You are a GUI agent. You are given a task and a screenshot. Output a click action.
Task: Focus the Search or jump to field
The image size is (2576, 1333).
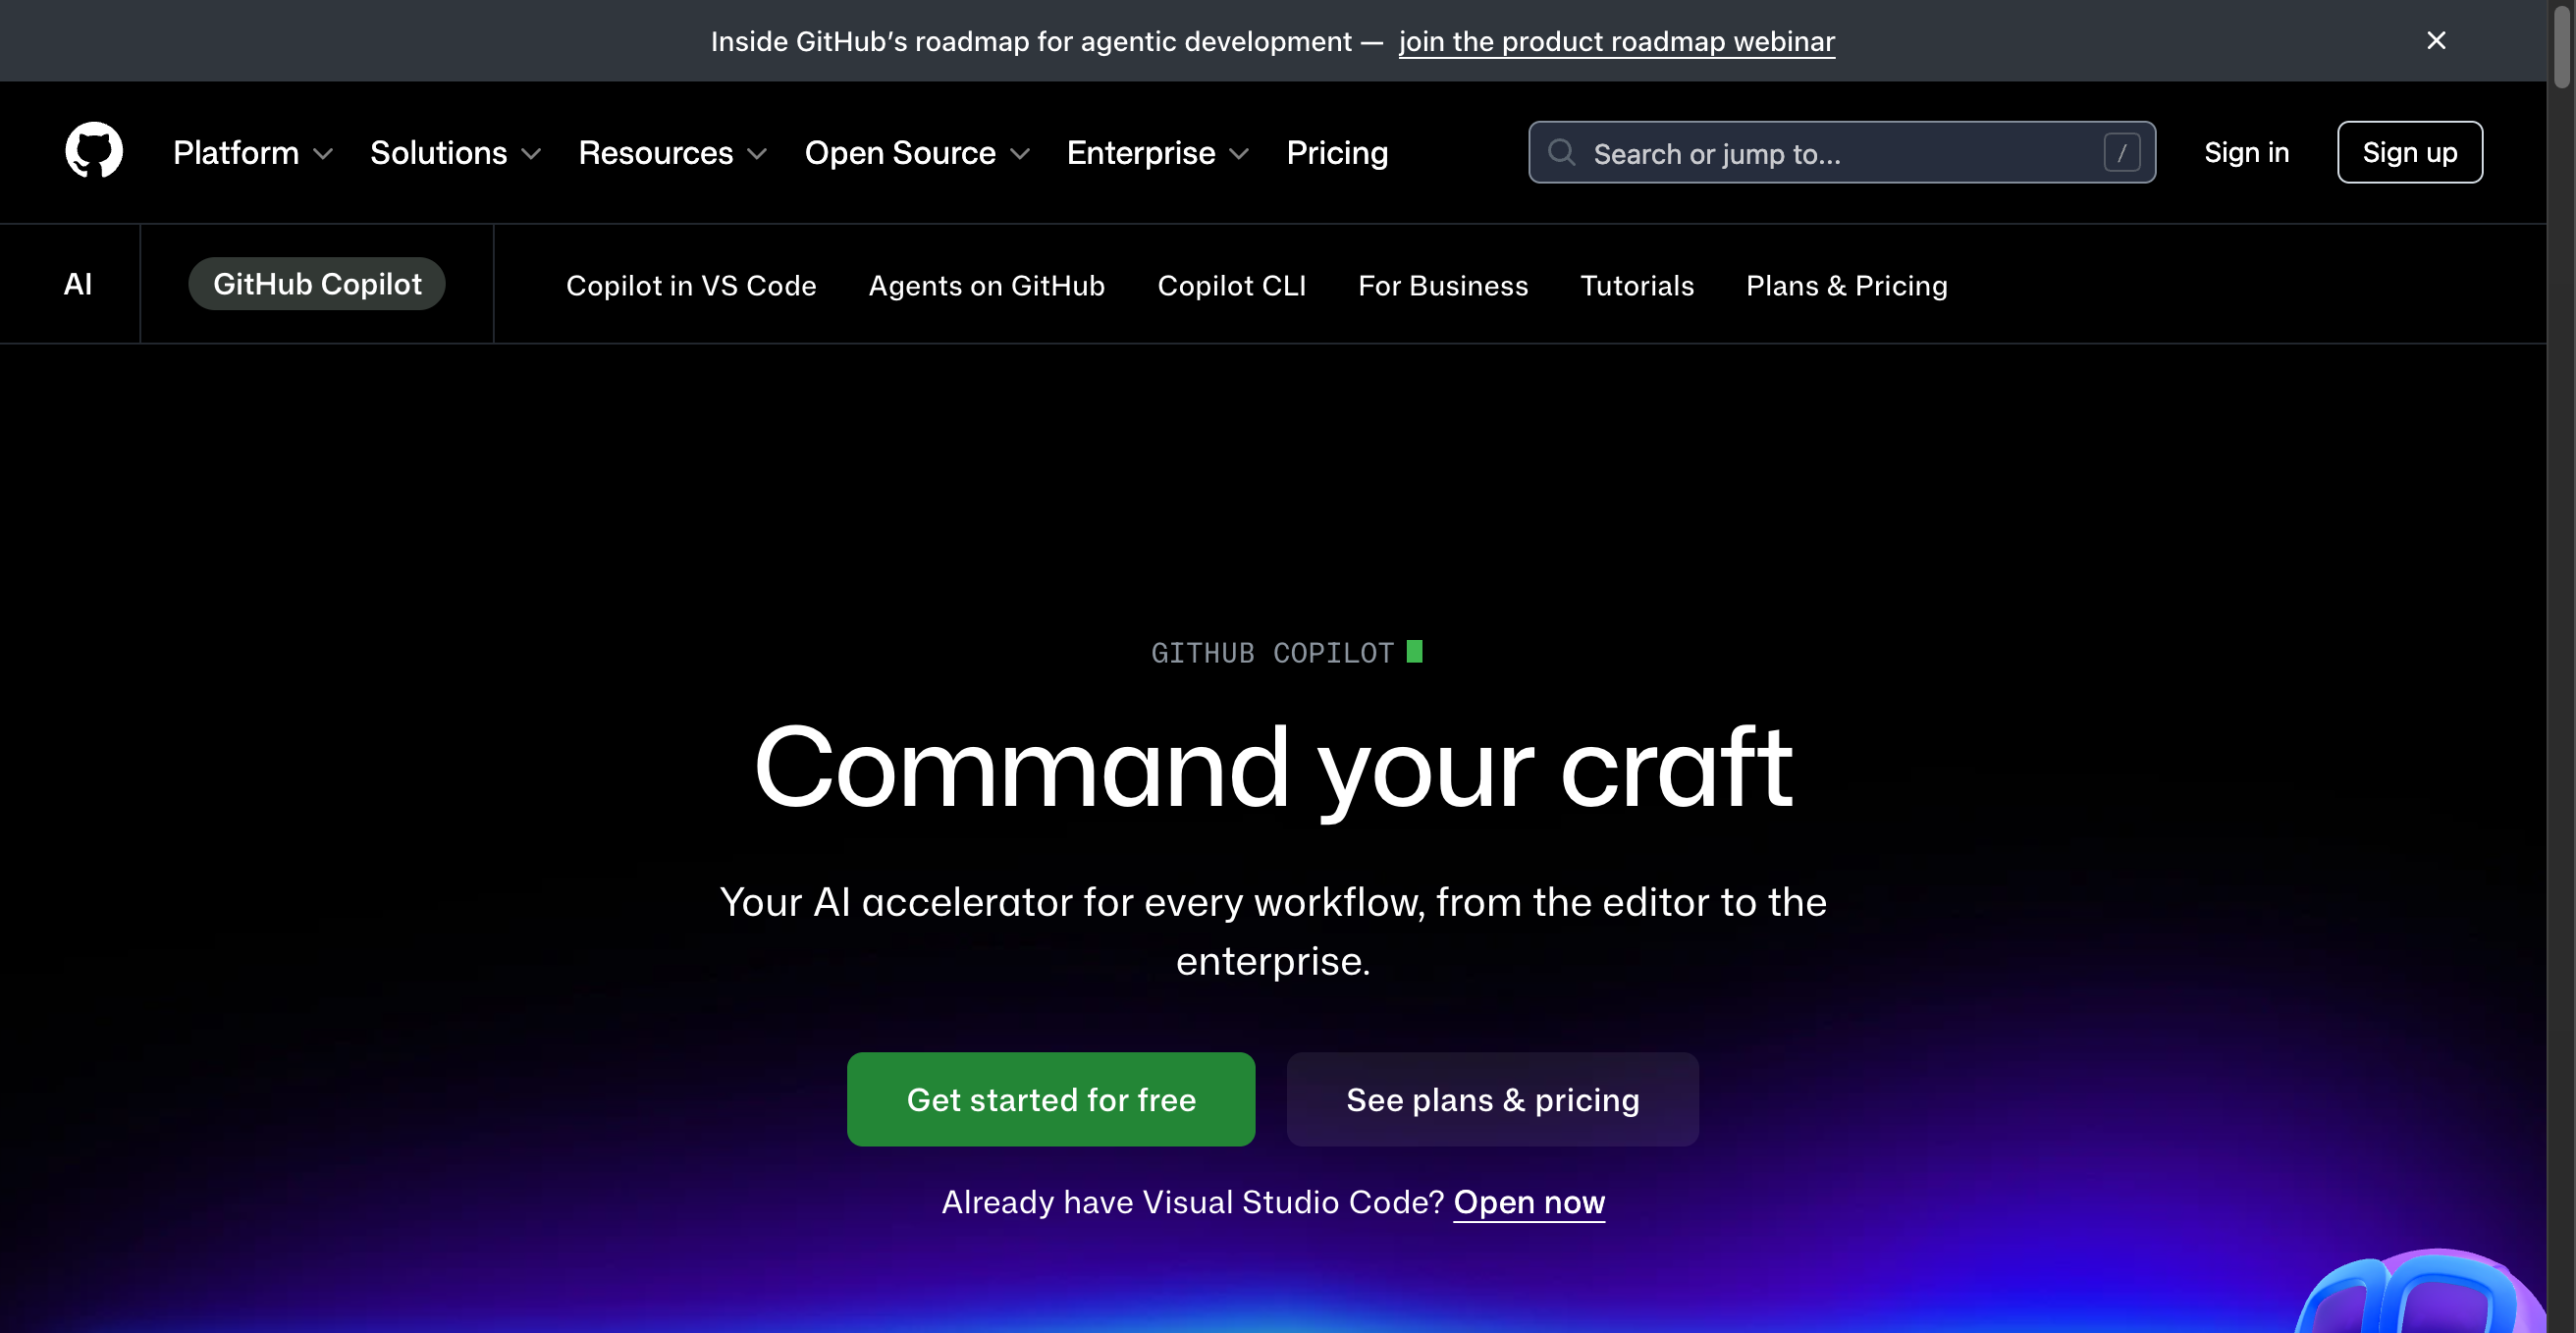coord(1841,153)
